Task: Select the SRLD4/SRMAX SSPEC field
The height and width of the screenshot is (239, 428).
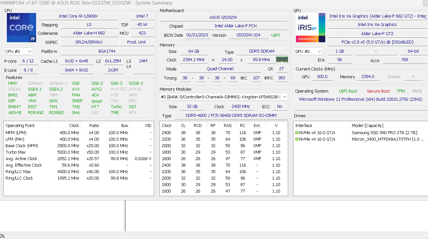Action: pyautogui.click(x=89, y=42)
